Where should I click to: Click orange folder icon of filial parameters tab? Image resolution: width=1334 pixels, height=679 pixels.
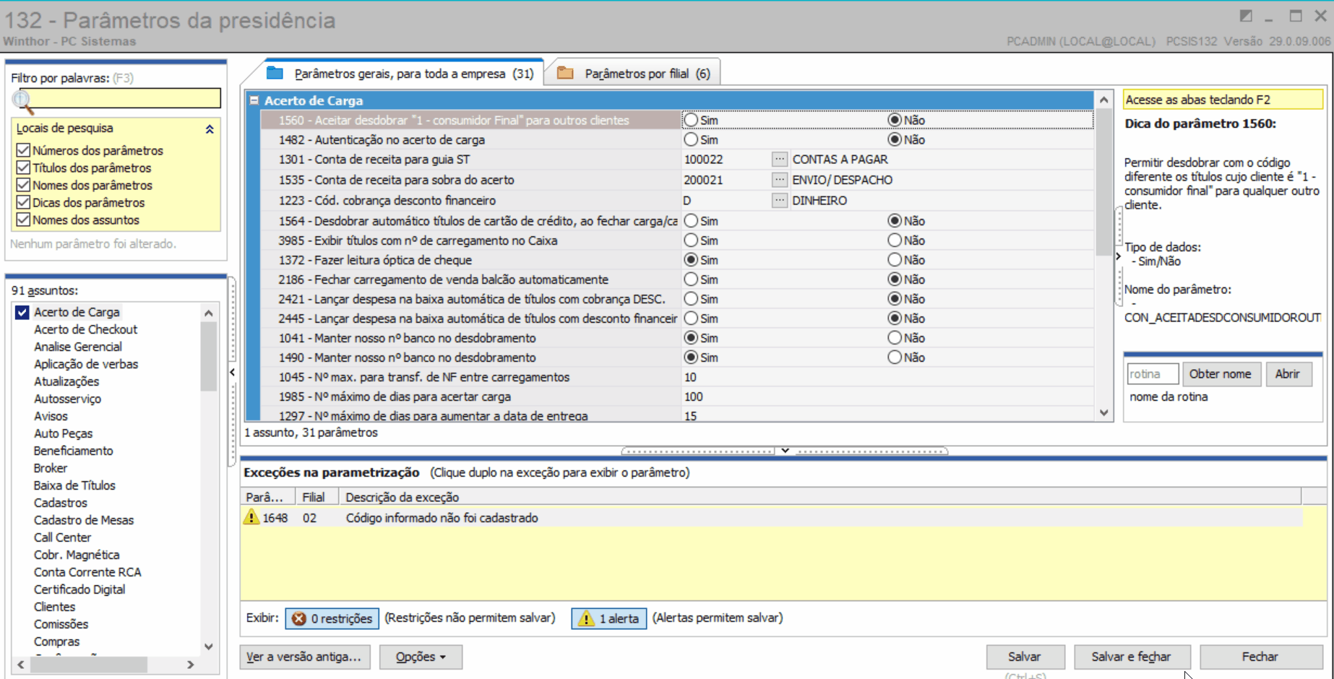point(565,73)
